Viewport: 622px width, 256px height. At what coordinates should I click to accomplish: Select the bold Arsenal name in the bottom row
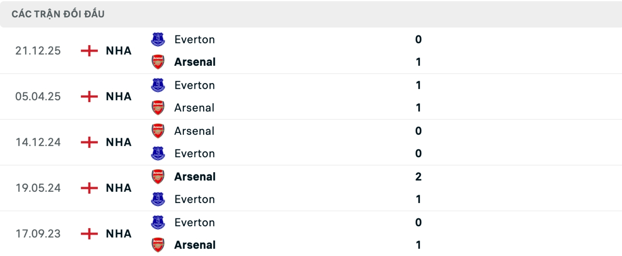194,245
